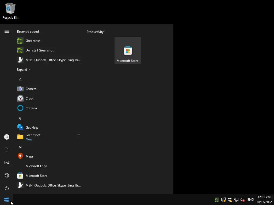Jump via the letter M header

tap(20, 147)
